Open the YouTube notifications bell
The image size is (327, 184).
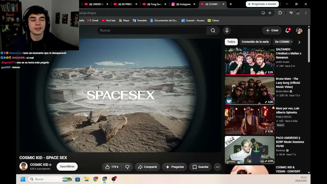tap(287, 30)
